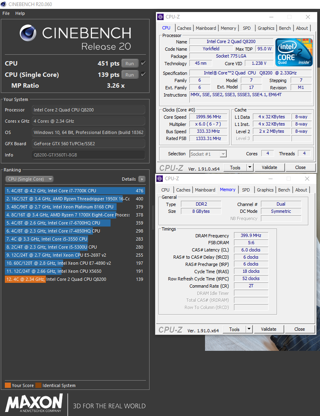Image resolution: width=320 pixels, height=416 pixels.
Task: Run the CPU (Single Core) benchmark
Action: (129, 74)
